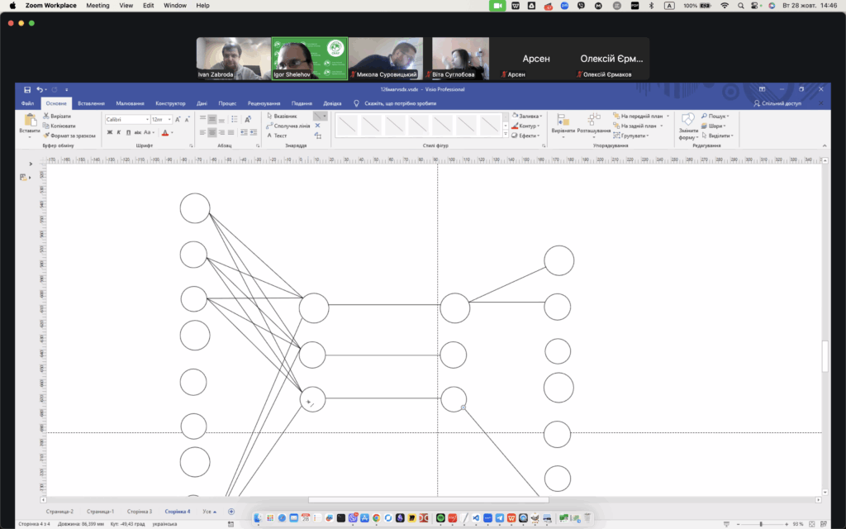Open the Zoom Meeting menu in menu bar
Screen dimensions: 846x529
coord(97,6)
